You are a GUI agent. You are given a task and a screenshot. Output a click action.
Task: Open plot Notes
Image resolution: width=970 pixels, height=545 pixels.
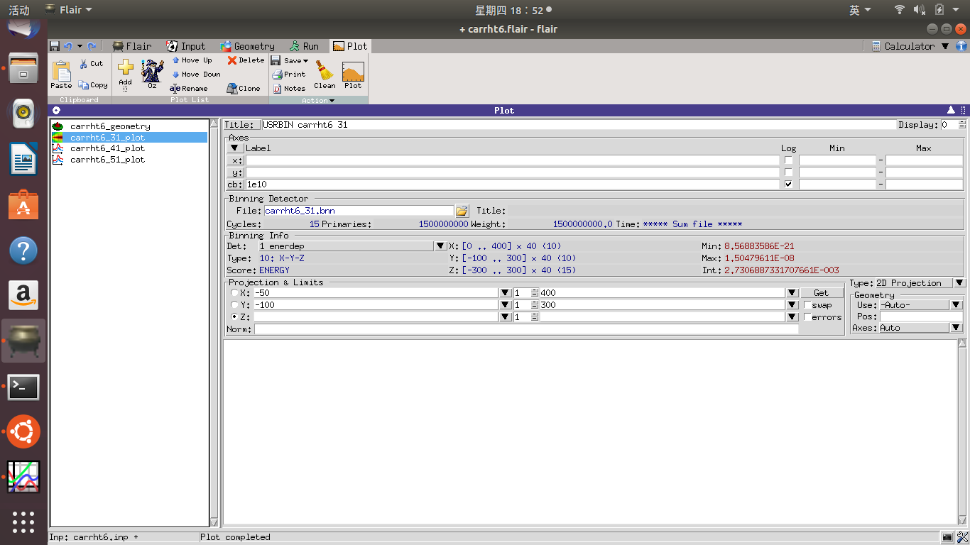point(289,89)
